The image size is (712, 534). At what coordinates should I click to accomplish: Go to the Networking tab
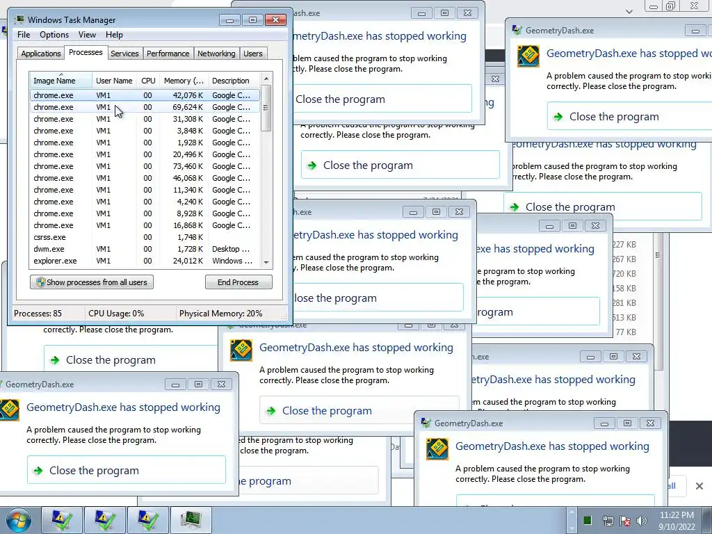click(216, 54)
